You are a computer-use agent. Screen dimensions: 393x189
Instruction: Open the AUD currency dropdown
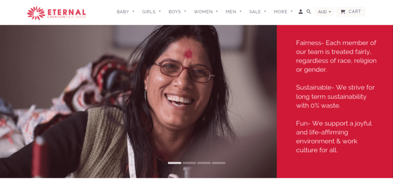(324, 12)
